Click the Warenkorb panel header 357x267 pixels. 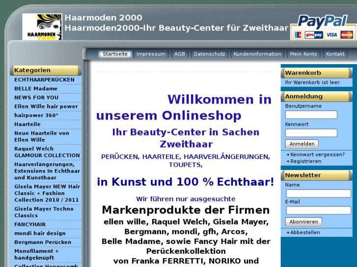[x=316, y=73]
